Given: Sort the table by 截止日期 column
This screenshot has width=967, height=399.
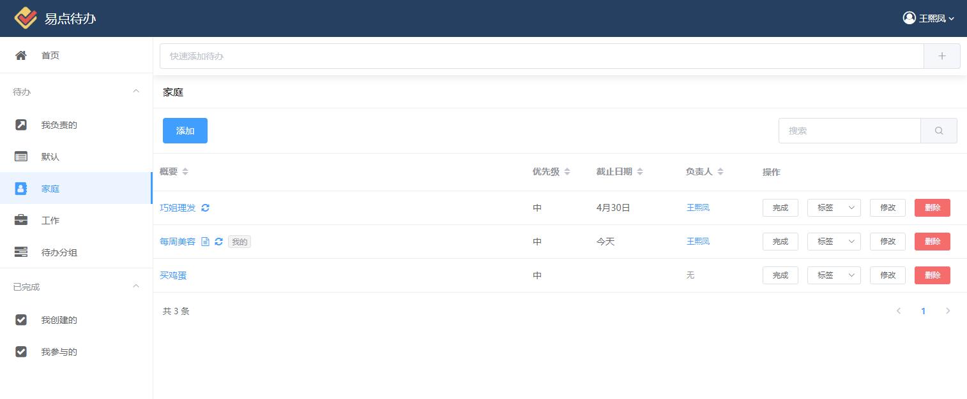Looking at the screenshot, I should click(619, 171).
